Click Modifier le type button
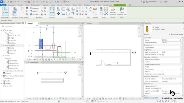Screen dimensions: 184x103 177,34
